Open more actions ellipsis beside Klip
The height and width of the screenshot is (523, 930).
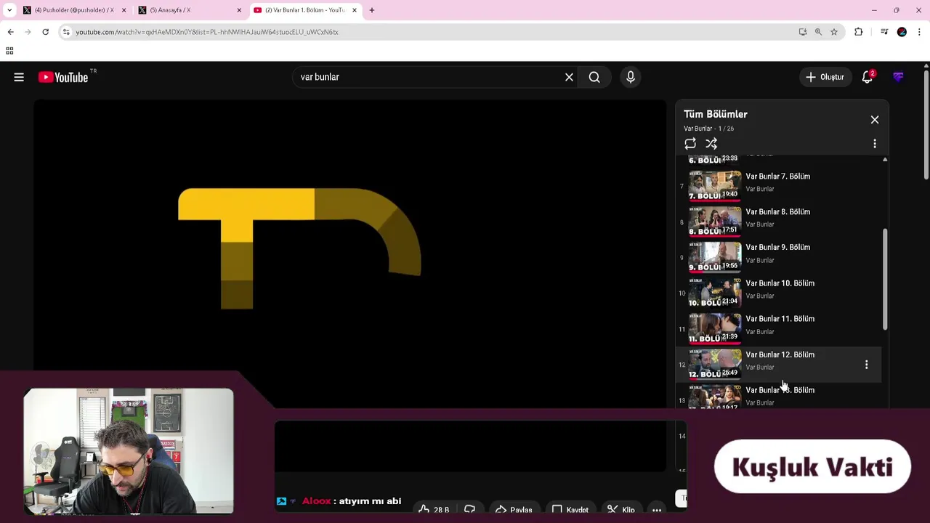[657, 510]
